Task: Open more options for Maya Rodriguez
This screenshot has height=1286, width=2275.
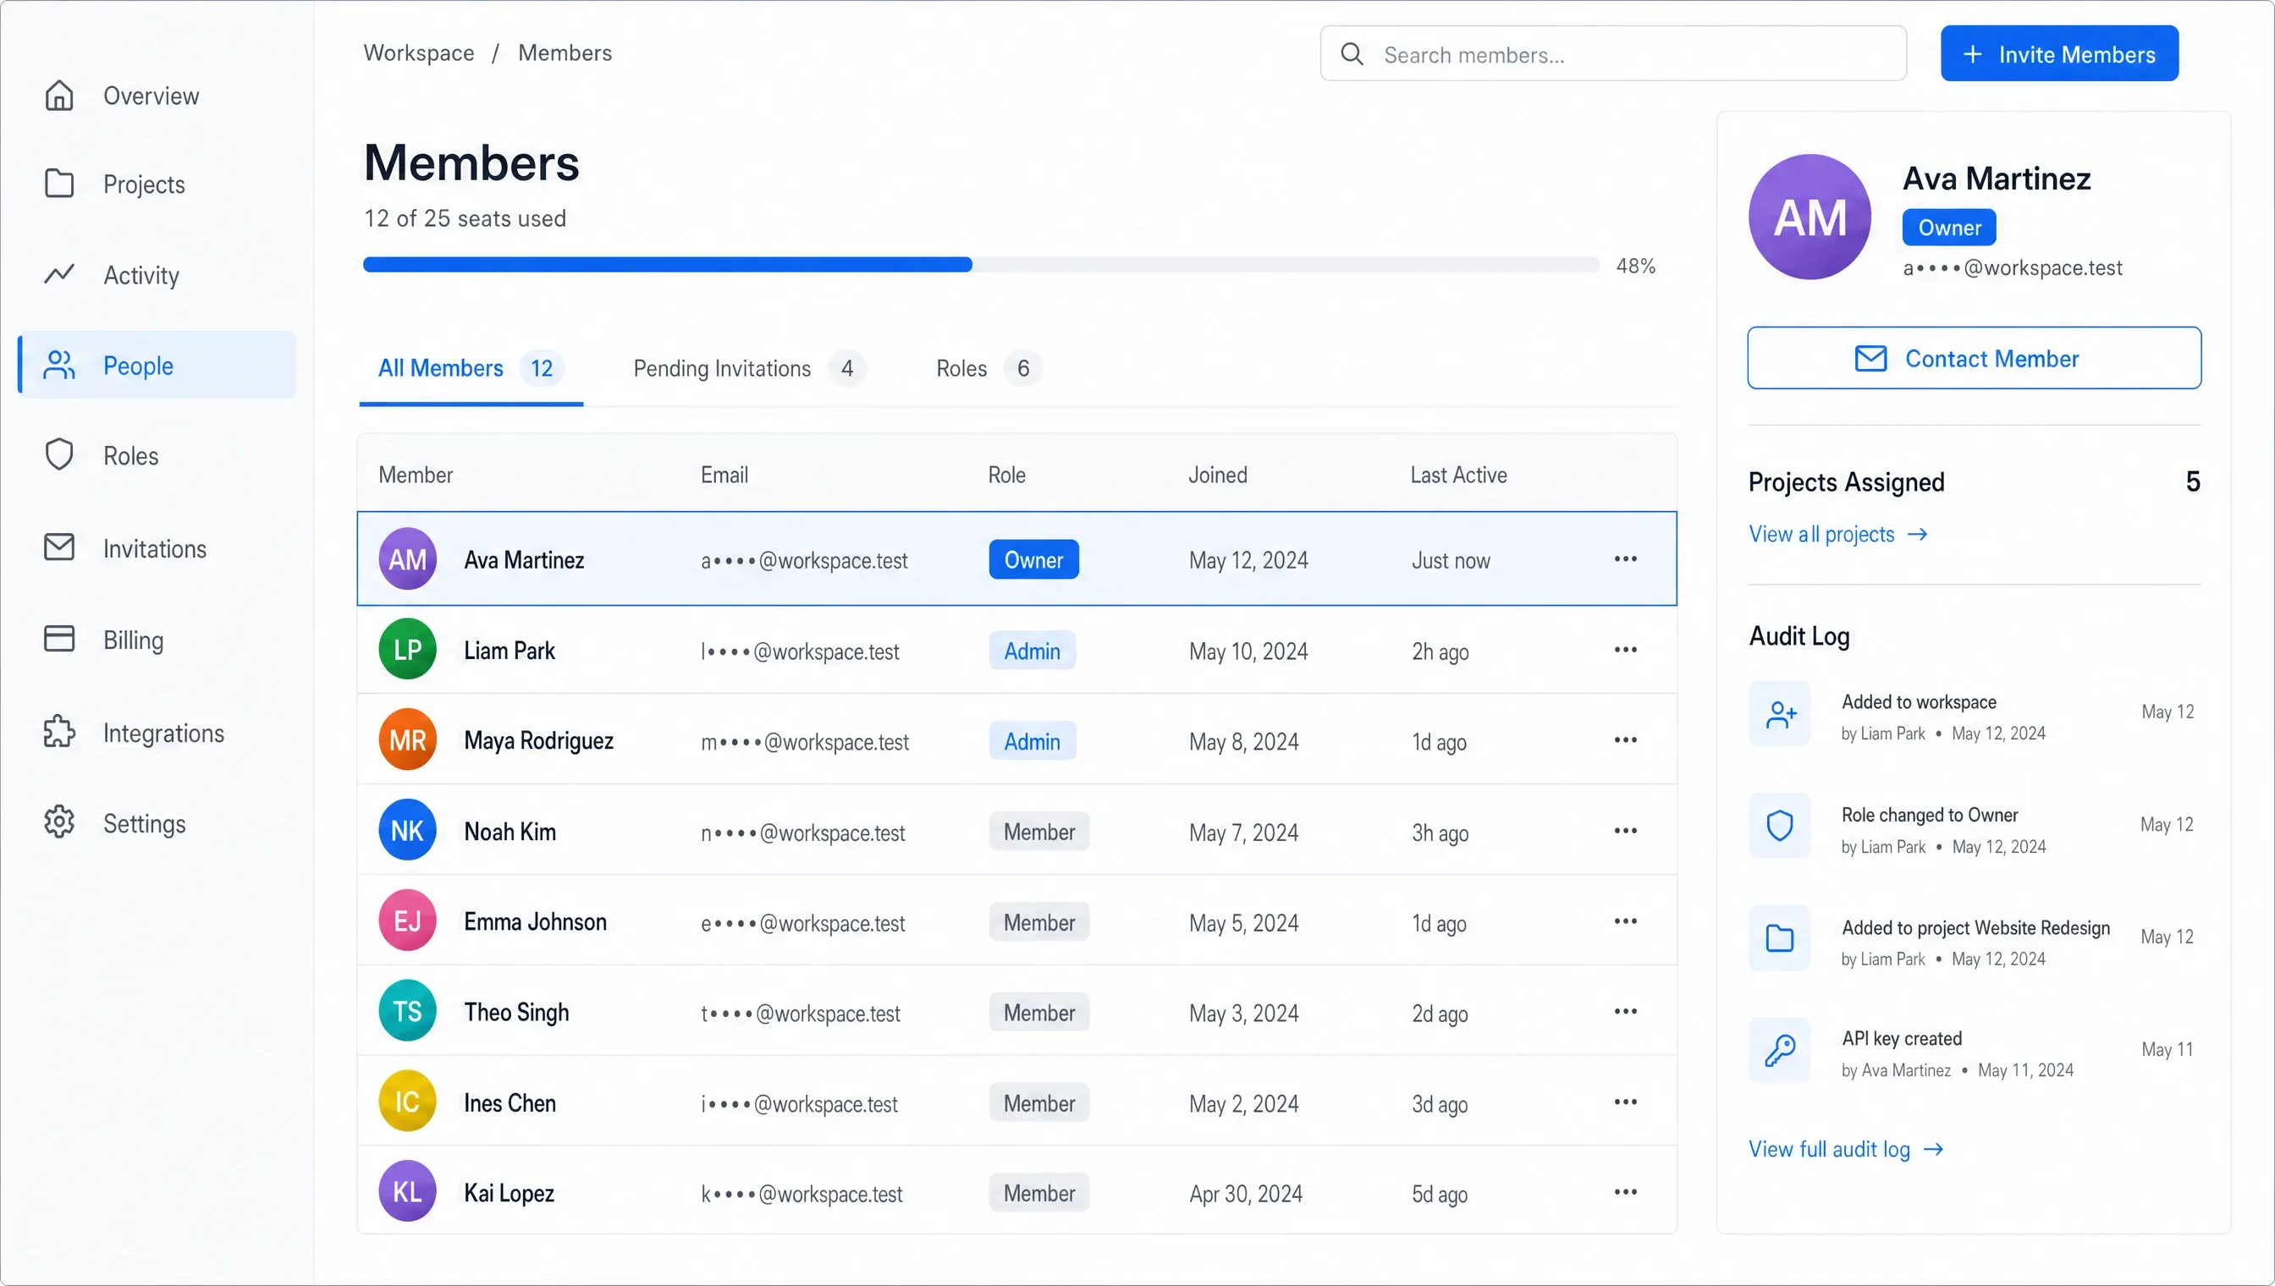Action: tap(1626, 740)
